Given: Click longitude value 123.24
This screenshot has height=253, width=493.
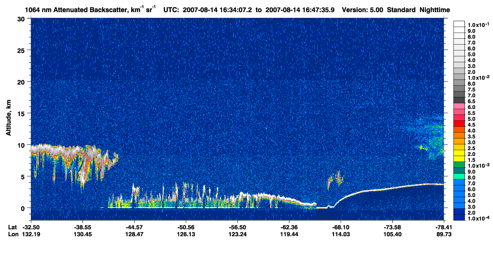Looking at the screenshot, I should pyautogui.click(x=237, y=234).
